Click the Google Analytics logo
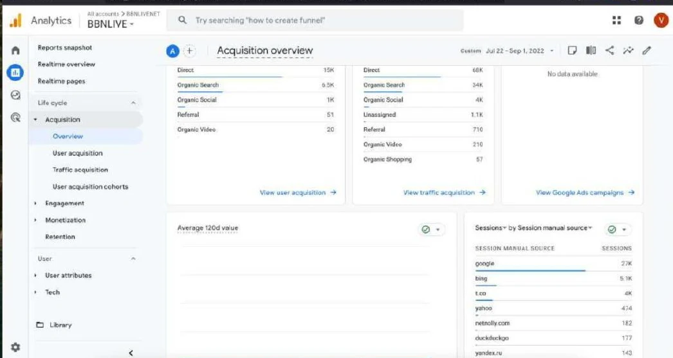 16,20
